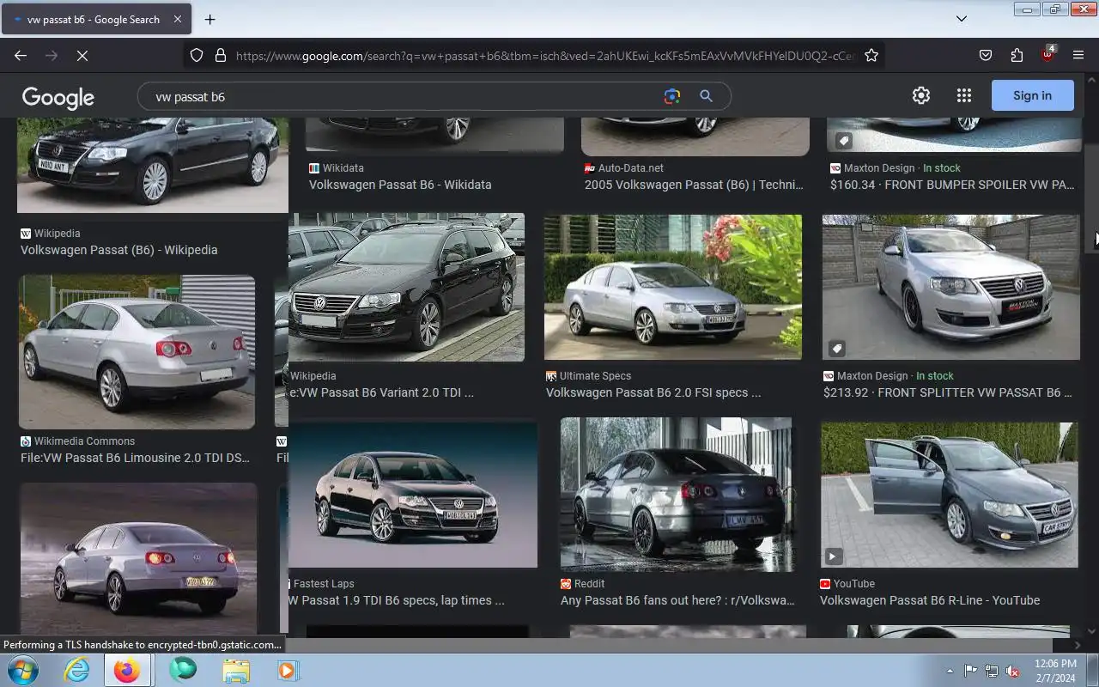This screenshot has width=1099, height=687.
Task: Click the Firefox taskbar icon
Action: 127,670
